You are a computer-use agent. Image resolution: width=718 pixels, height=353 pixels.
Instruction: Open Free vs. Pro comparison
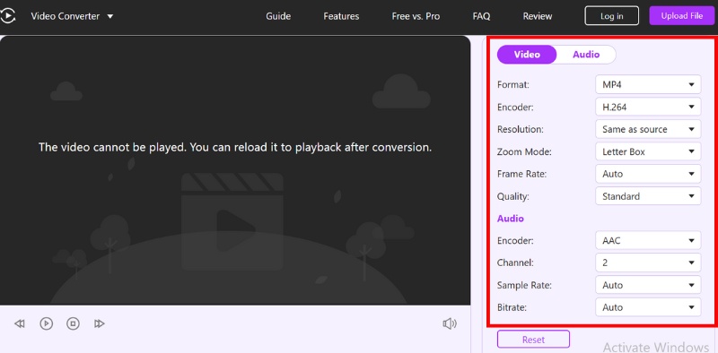(416, 16)
